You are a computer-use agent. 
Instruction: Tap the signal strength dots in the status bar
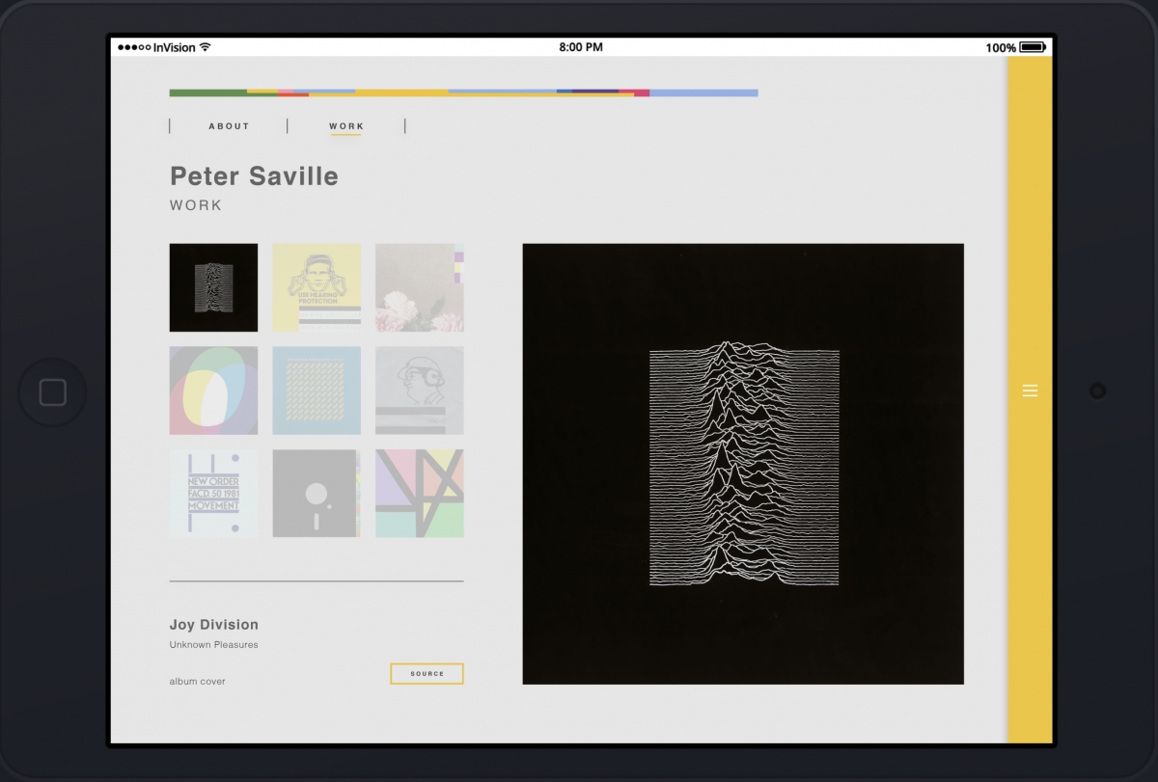134,47
